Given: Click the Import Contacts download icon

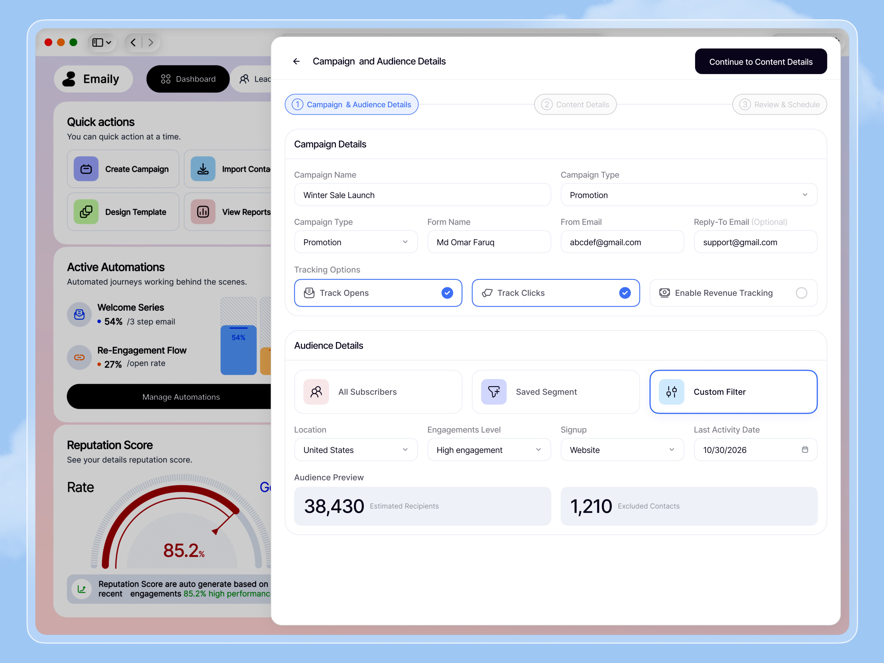Looking at the screenshot, I should [203, 169].
